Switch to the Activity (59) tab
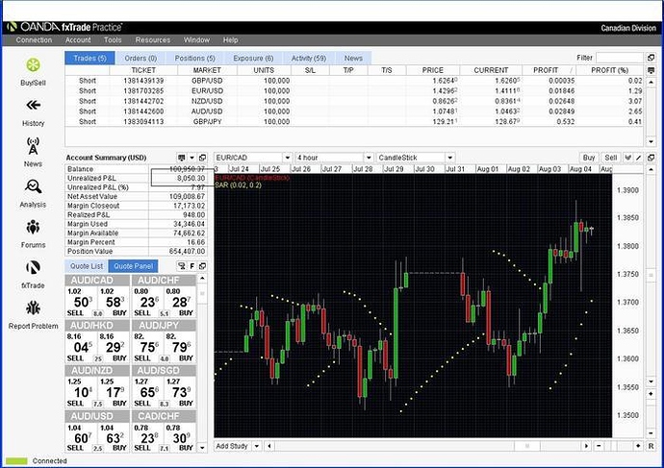This screenshot has width=664, height=468. point(309,58)
